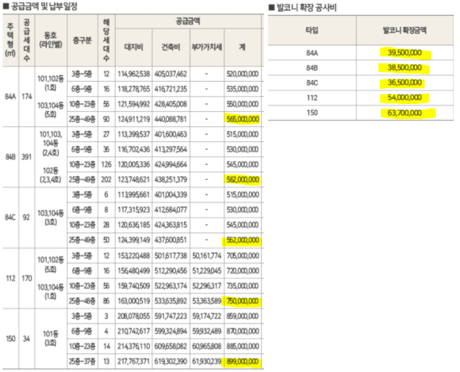Click building cost value 405,037,462

point(171,74)
